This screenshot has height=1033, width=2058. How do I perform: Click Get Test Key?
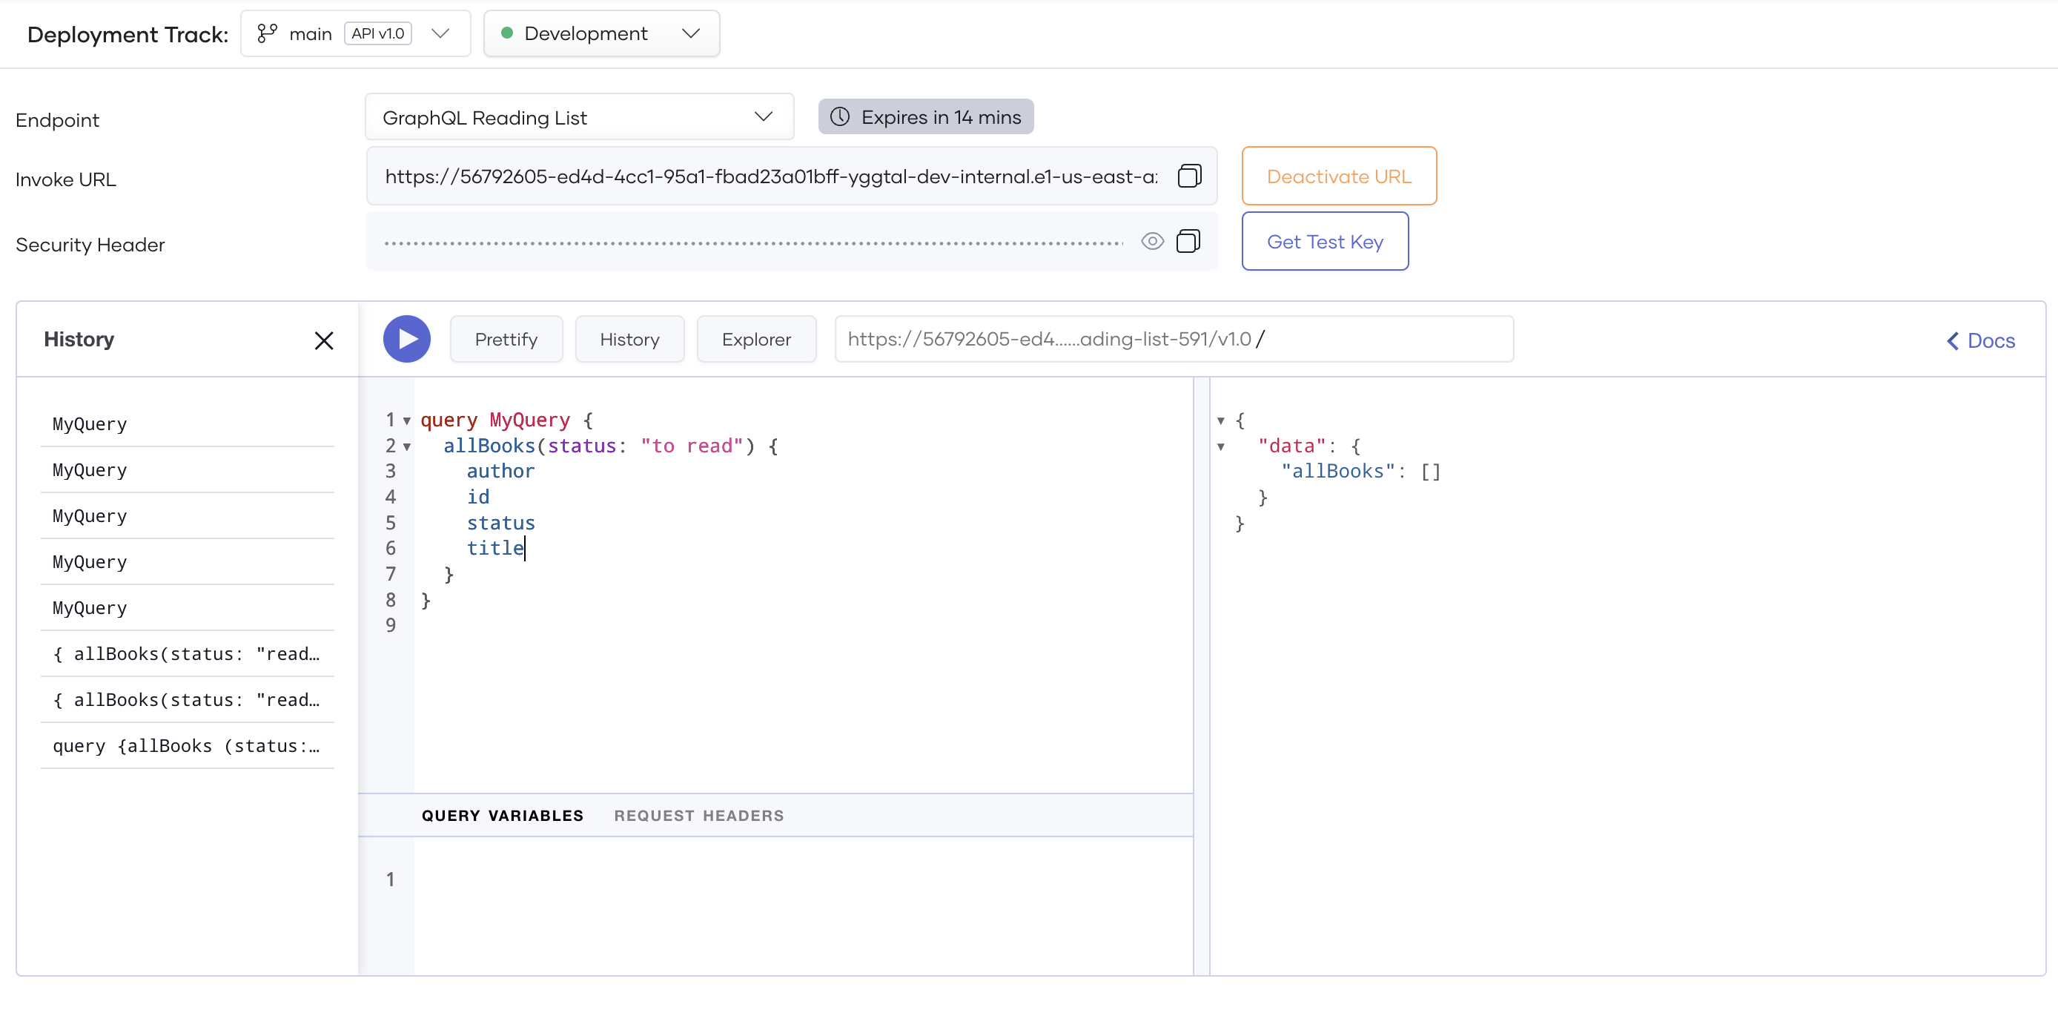(x=1325, y=241)
